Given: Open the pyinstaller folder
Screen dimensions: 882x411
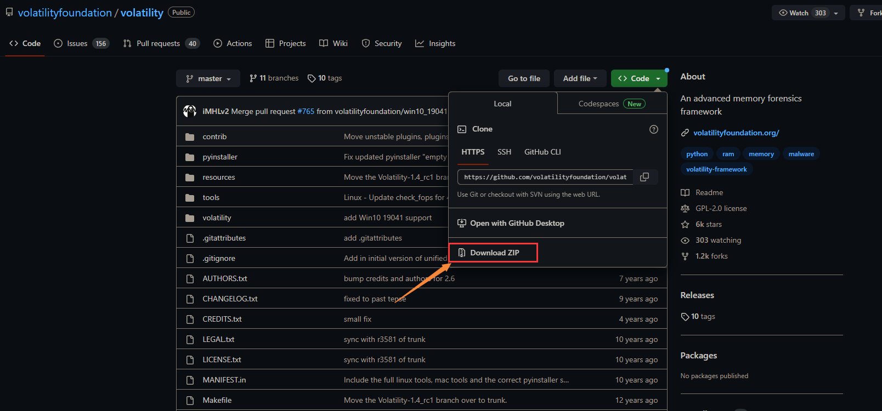Looking at the screenshot, I should (220, 157).
